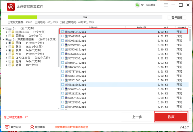This screenshot has width=193, height=132.
Task: Click the official website monitor icon
Action: pos(7,127)
